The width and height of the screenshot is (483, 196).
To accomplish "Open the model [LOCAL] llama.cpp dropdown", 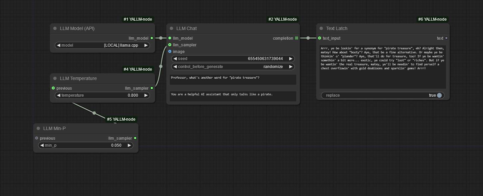I will click(x=102, y=45).
